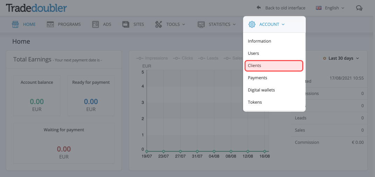Viewport: 375px width, 177px height.
Task: Expand the Last 30 days selector
Action: coord(341,58)
